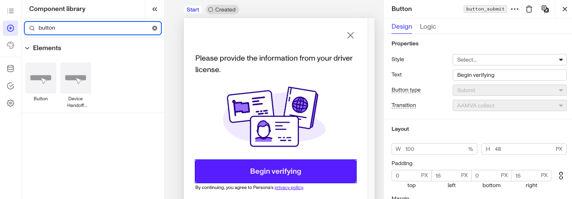Open the settings gear icon in sidebar
This screenshot has height=199, width=572.
coord(10,103)
